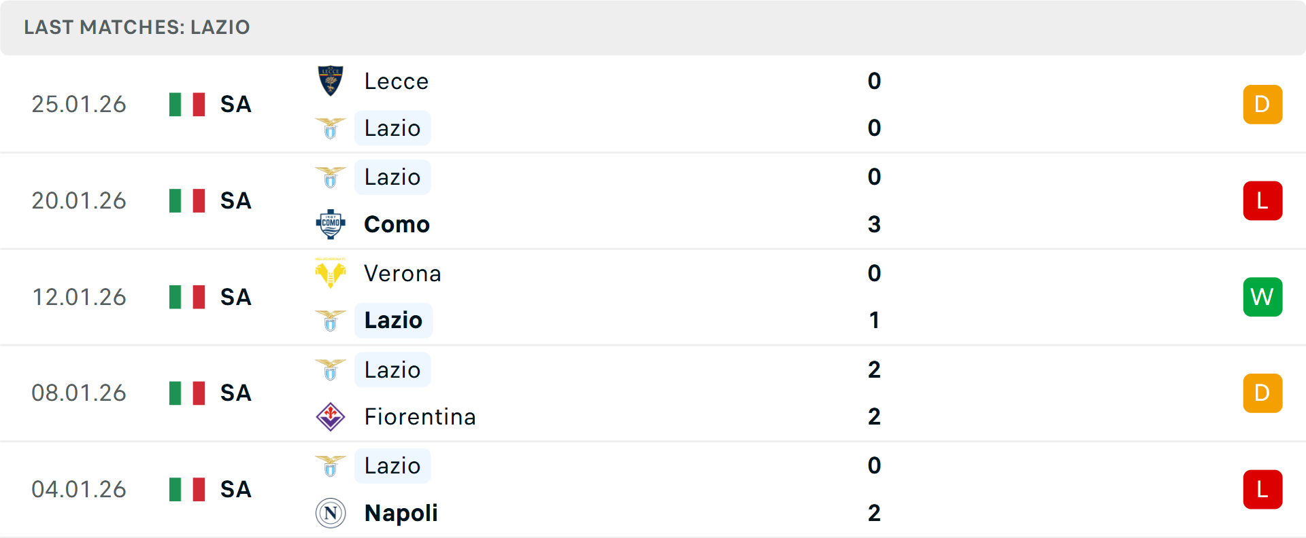Click the Lecce club crest icon
The height and width of the screenshot is (538, 1306).
[331, 81]
